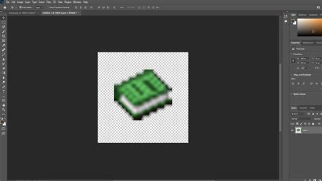The height and width of the screenshot is (181, 322).
Task: Open the Image menu
Action: [x=20, y=2]
